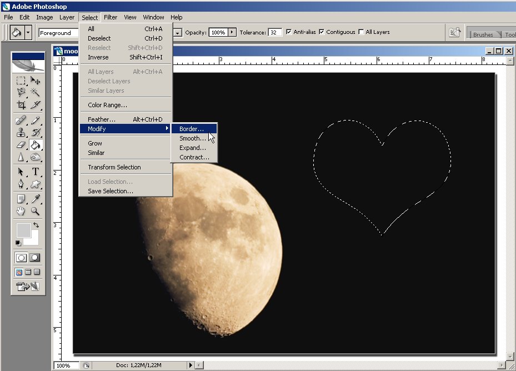Open the Filter menu
Viewport: 516px width, 371px height.
tap(111, 17)
